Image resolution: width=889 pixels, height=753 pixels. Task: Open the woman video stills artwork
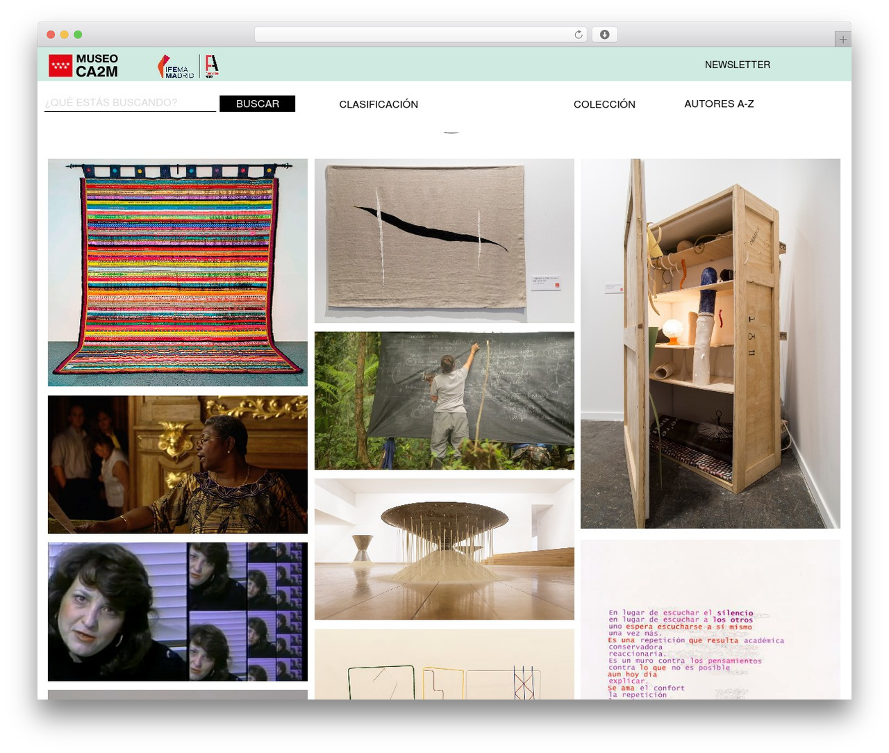pyautogui.click(x=178, y=612)
